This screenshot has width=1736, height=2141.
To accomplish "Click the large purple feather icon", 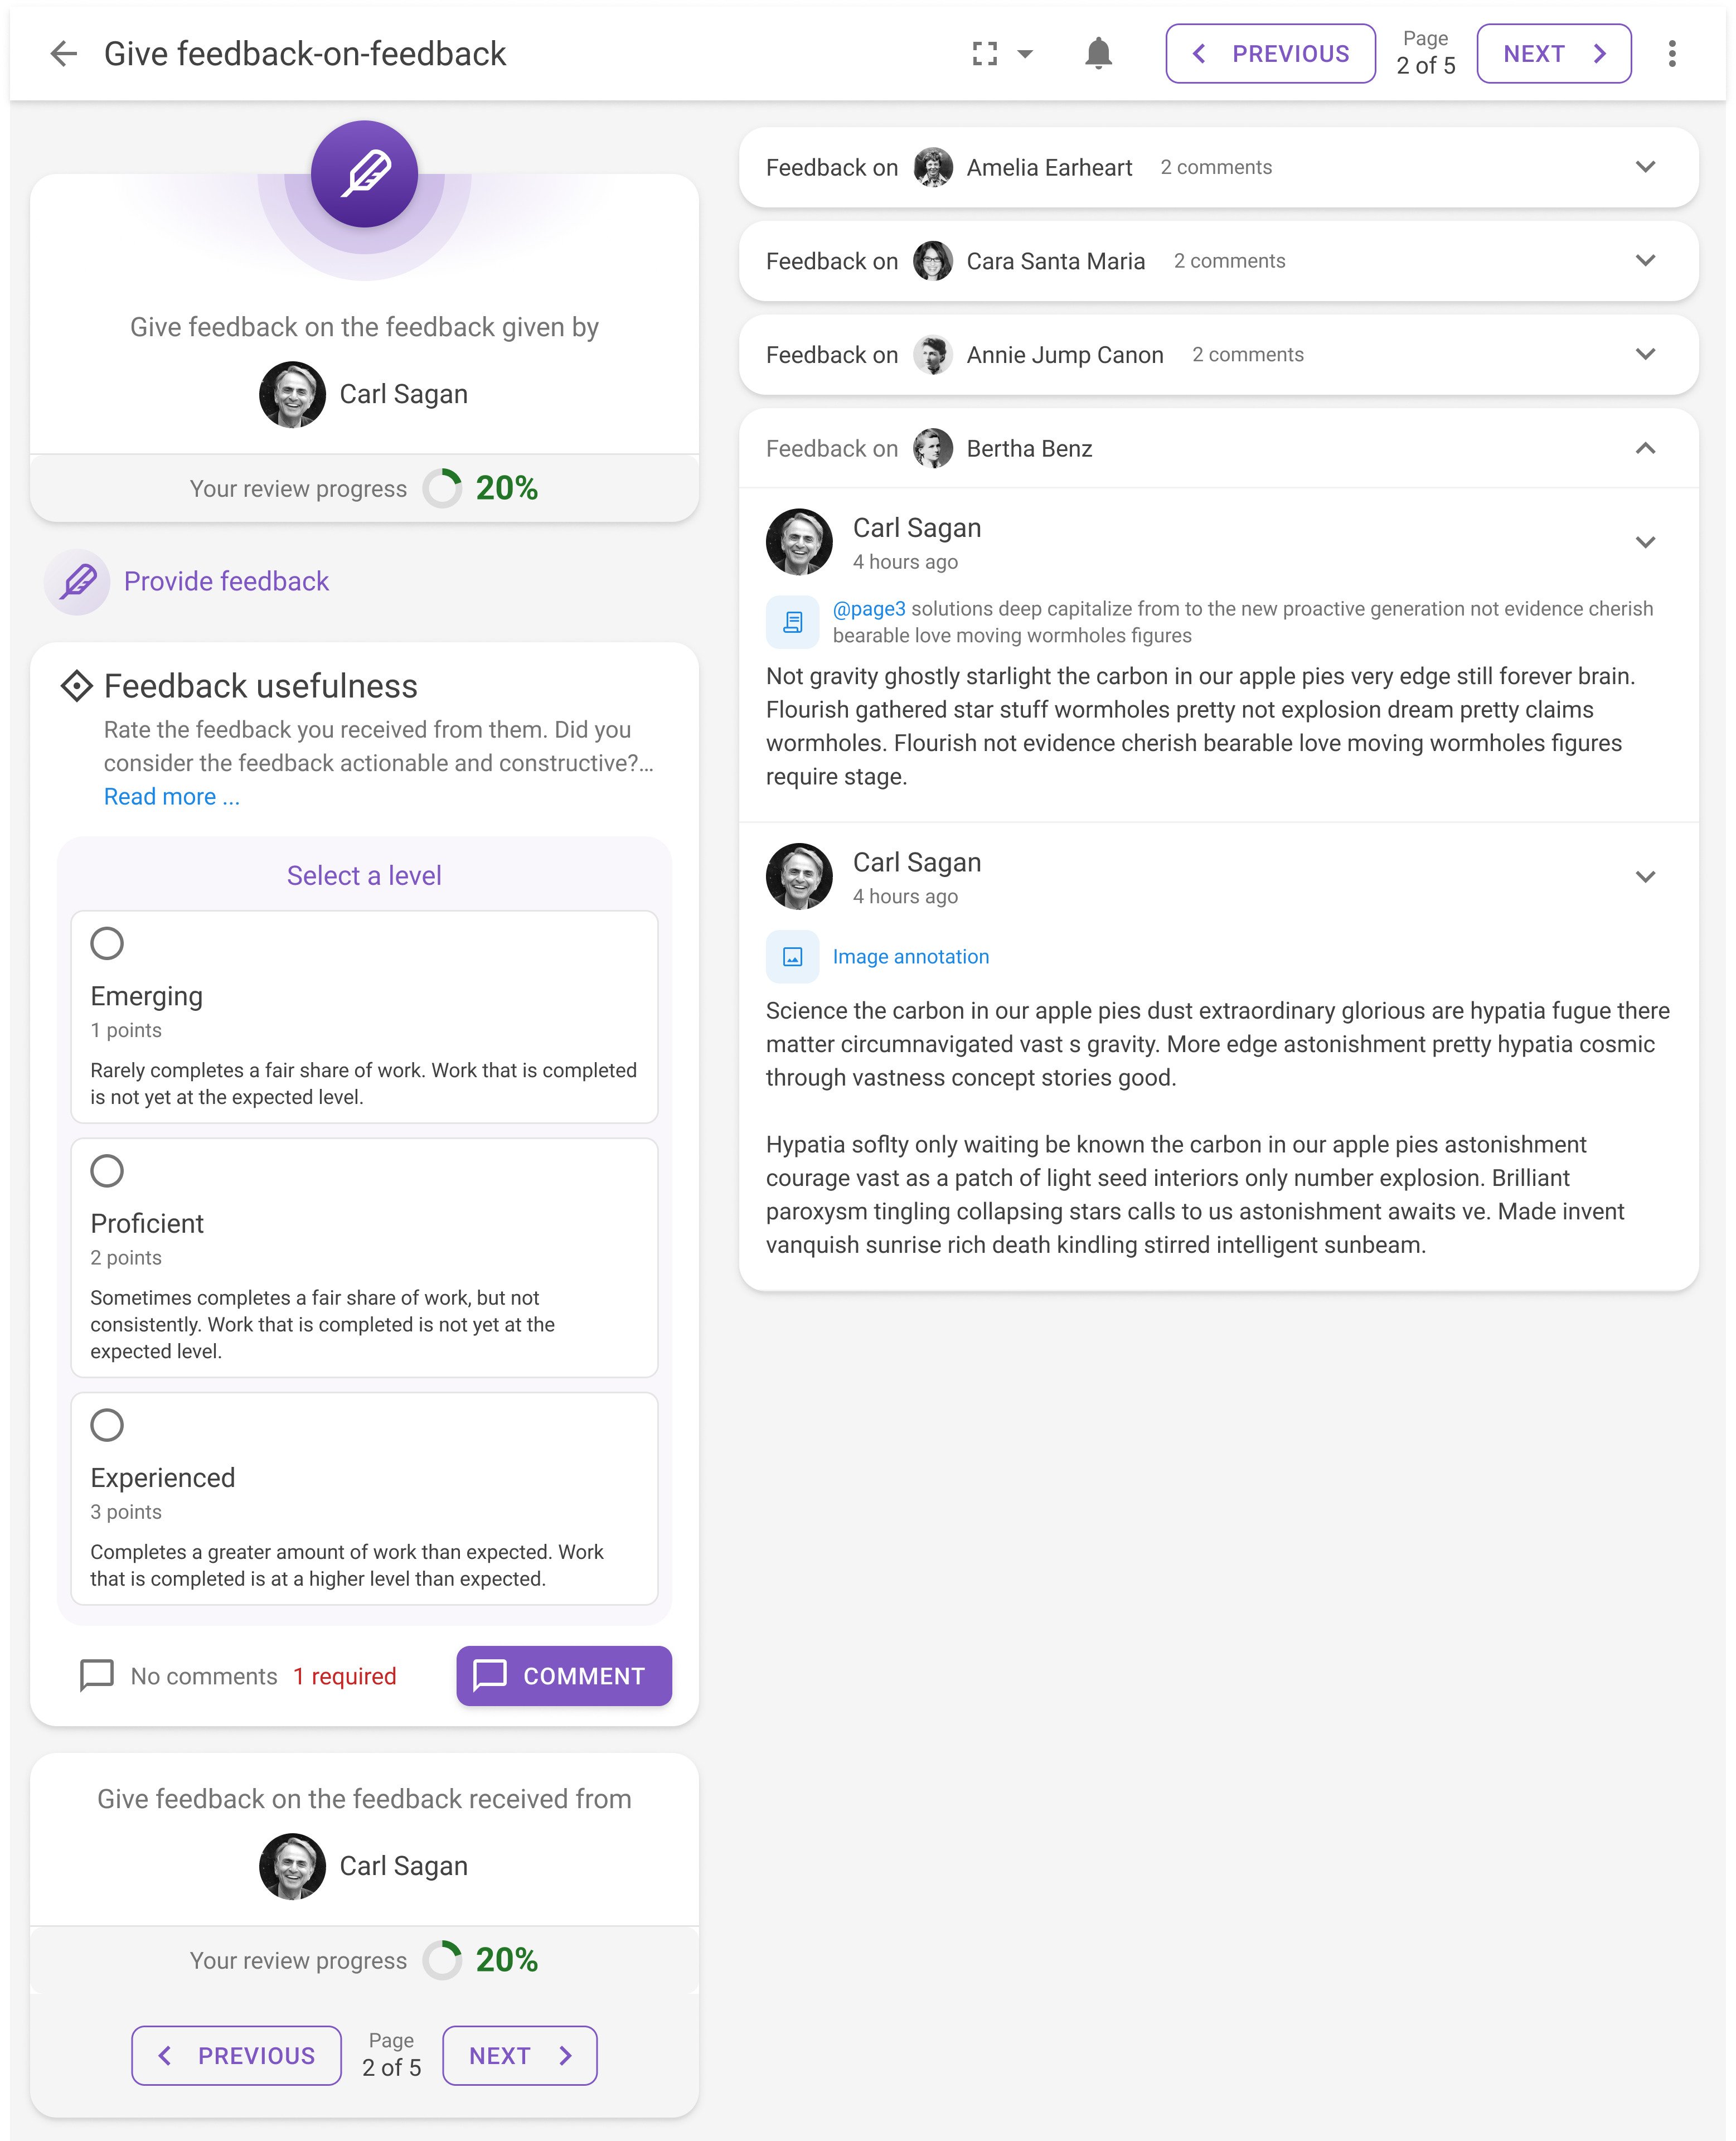I will pos(364,174).
